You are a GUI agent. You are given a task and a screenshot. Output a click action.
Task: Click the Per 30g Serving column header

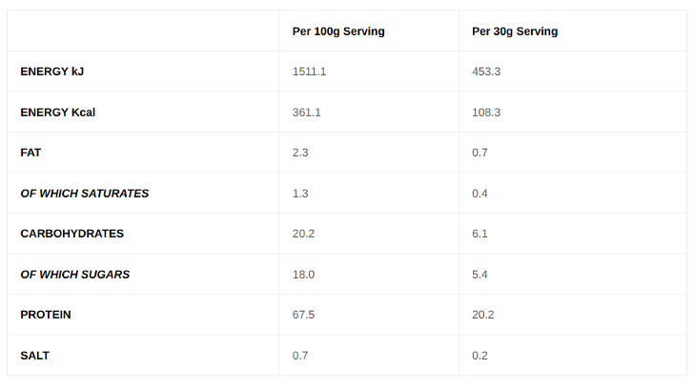pyautogui.click(x=515, y=31)
